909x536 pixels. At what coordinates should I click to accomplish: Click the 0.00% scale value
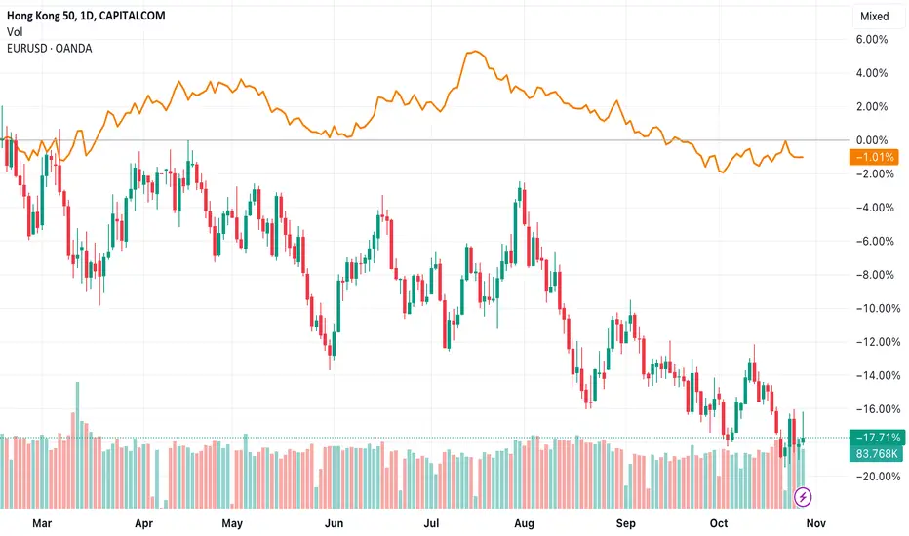872,140
